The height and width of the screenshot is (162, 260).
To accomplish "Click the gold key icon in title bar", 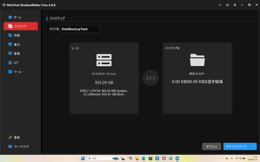I will click(x=220, y=5).
